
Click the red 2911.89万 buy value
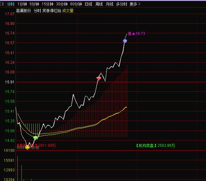(x=47, y=146)
